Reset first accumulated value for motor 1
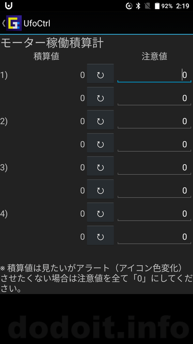Image resolution: width=193 pixels, height=344 pixels. [x=100, y=74]
